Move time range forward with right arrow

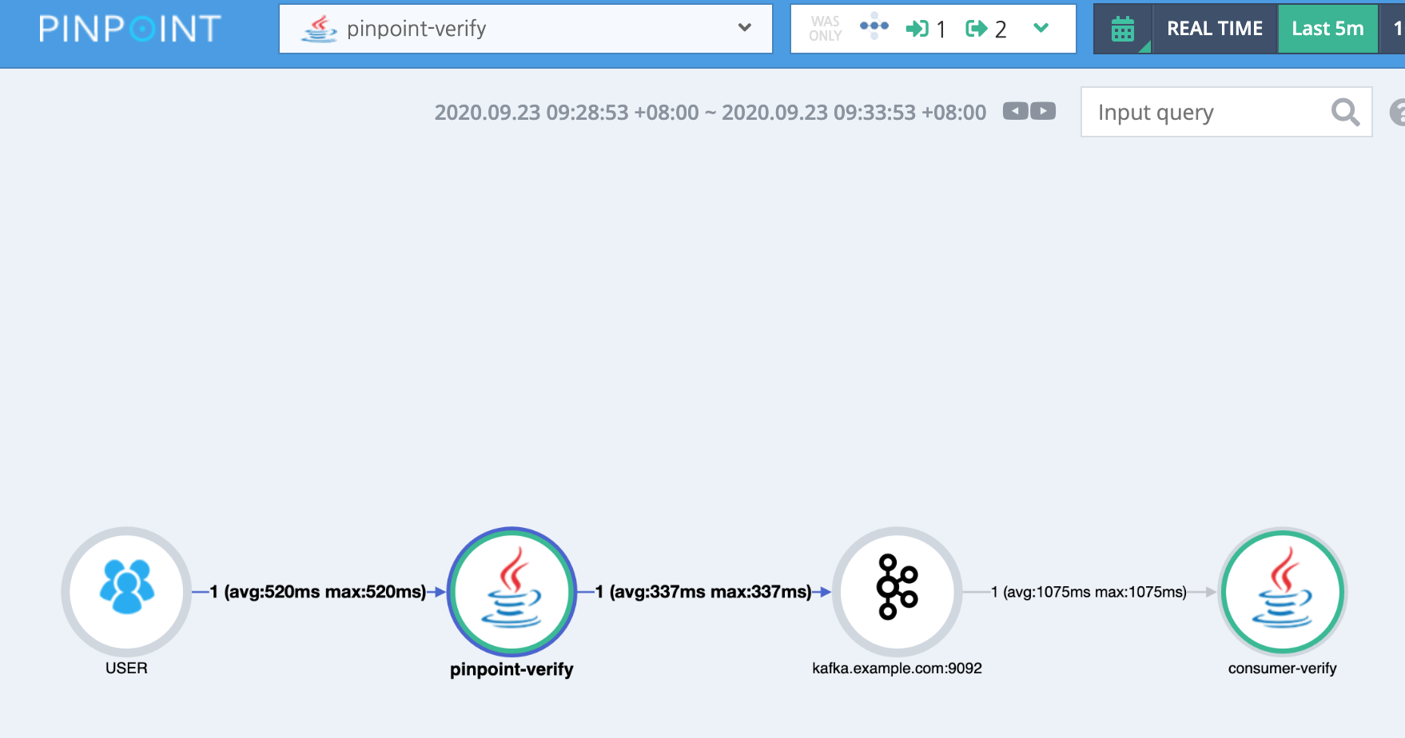(x=1043, y=111)
